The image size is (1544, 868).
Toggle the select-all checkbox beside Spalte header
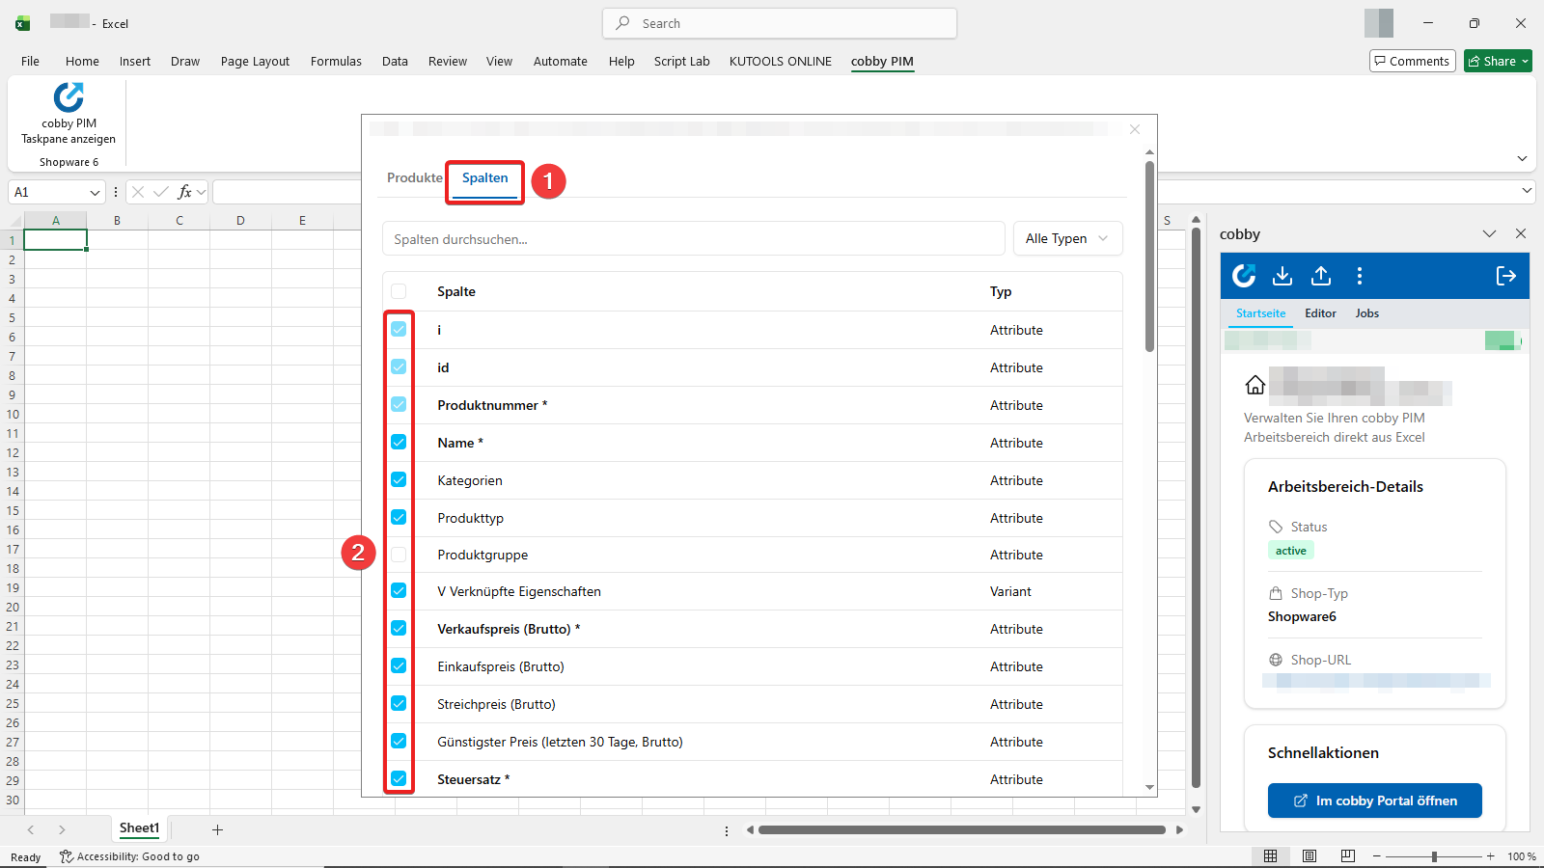coord(399,291)
